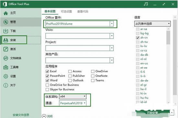Viewport: 178px width, 118px height.
Task: Switch to the view code tab
Action: click(83, 11)
